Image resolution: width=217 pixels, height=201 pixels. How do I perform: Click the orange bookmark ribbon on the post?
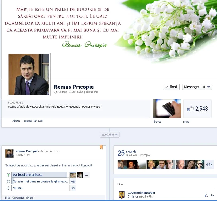pyautogui.click(x=101, y=147)
